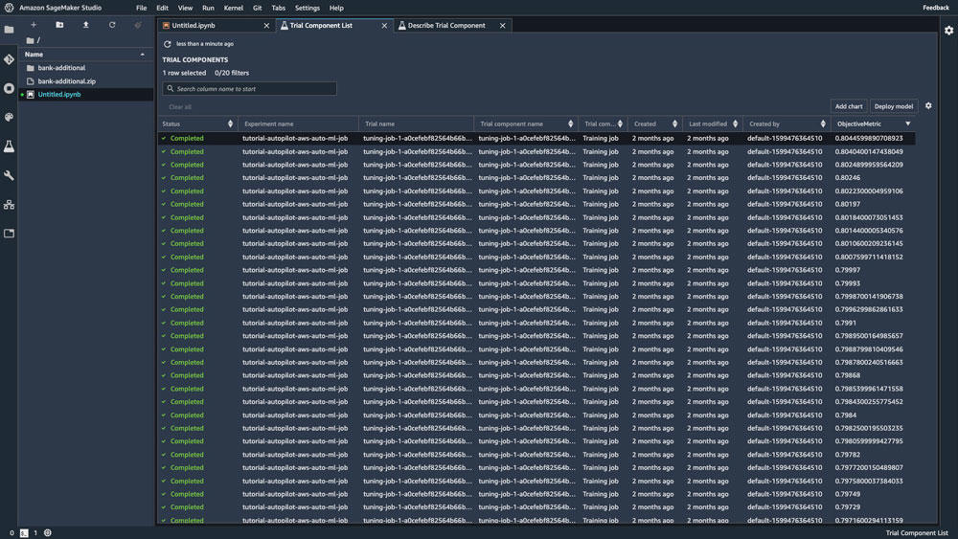Toggle ObjectiveMetric descending sort arrow
The height and width of the screenshot is (539, 958).
[908, 124]
